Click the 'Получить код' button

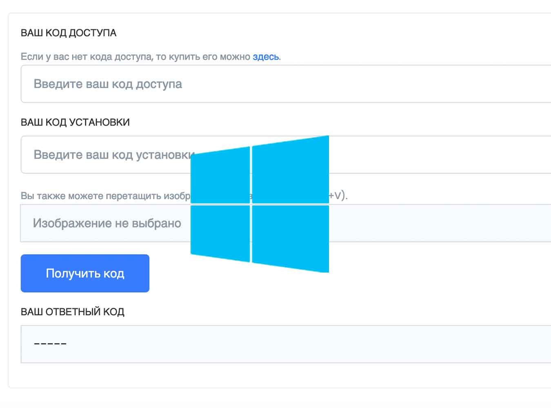coord(85,273)
